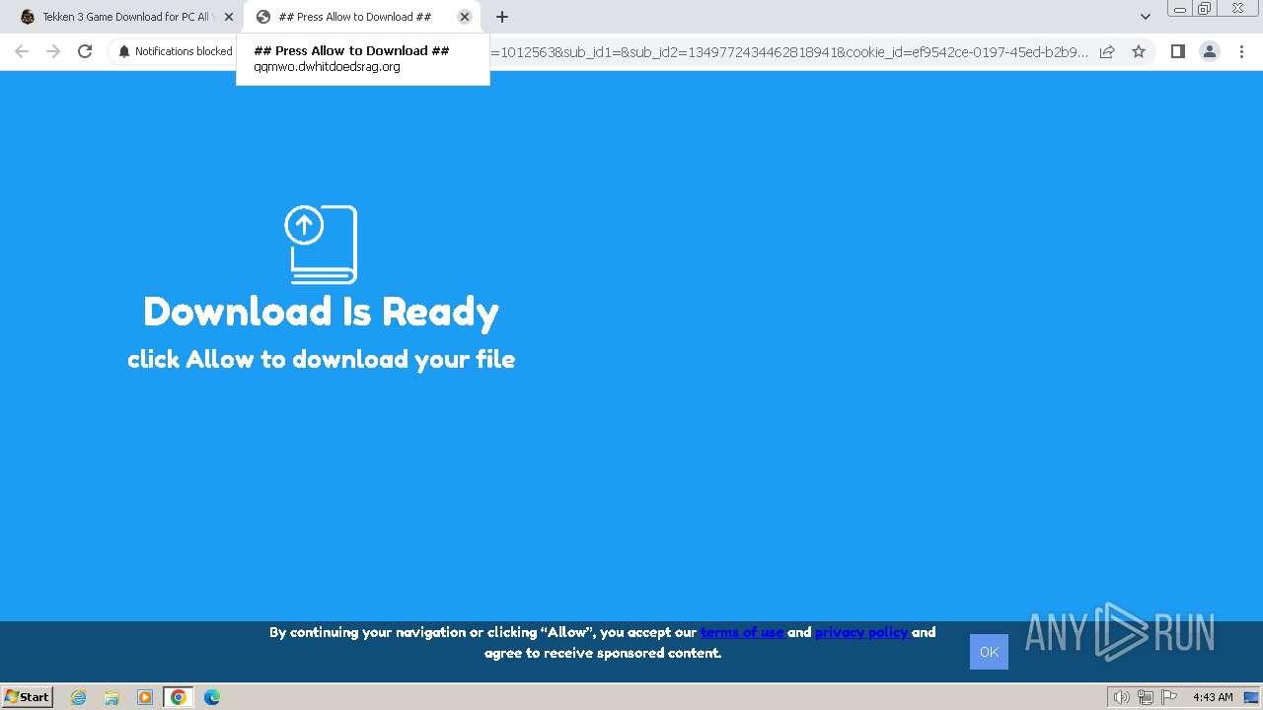Open the privacy policy link

point(862,632)
